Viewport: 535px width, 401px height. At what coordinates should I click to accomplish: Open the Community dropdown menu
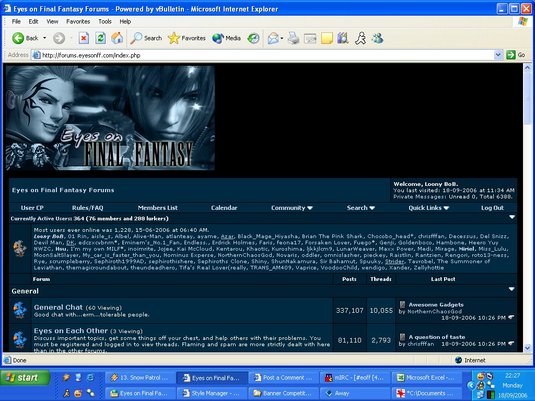point(292,208)
